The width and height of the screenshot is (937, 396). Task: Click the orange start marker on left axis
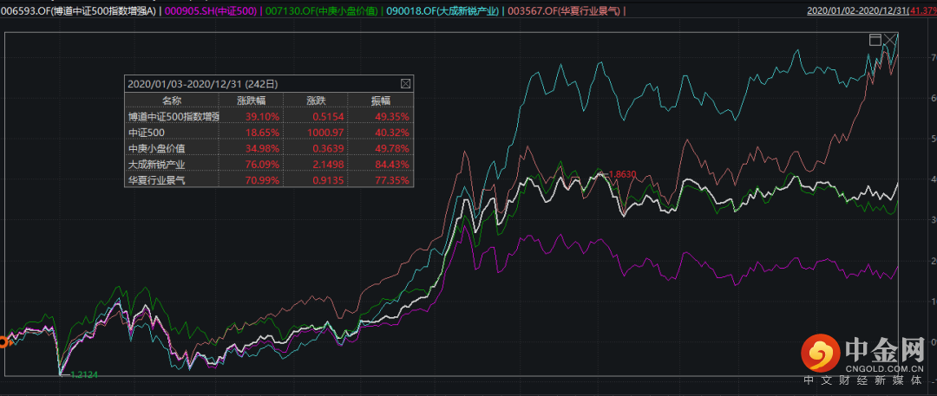3,342
